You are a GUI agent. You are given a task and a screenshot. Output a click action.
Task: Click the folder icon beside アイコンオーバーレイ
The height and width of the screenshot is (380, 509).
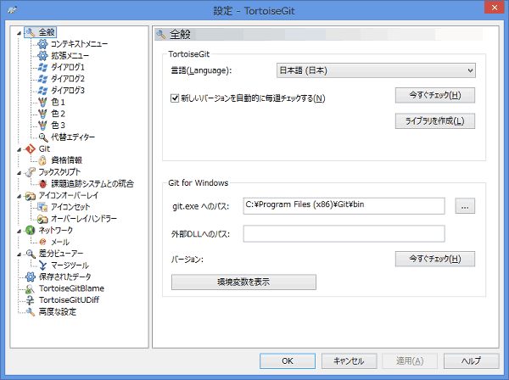pyautogui.click(x=31, y=196)
